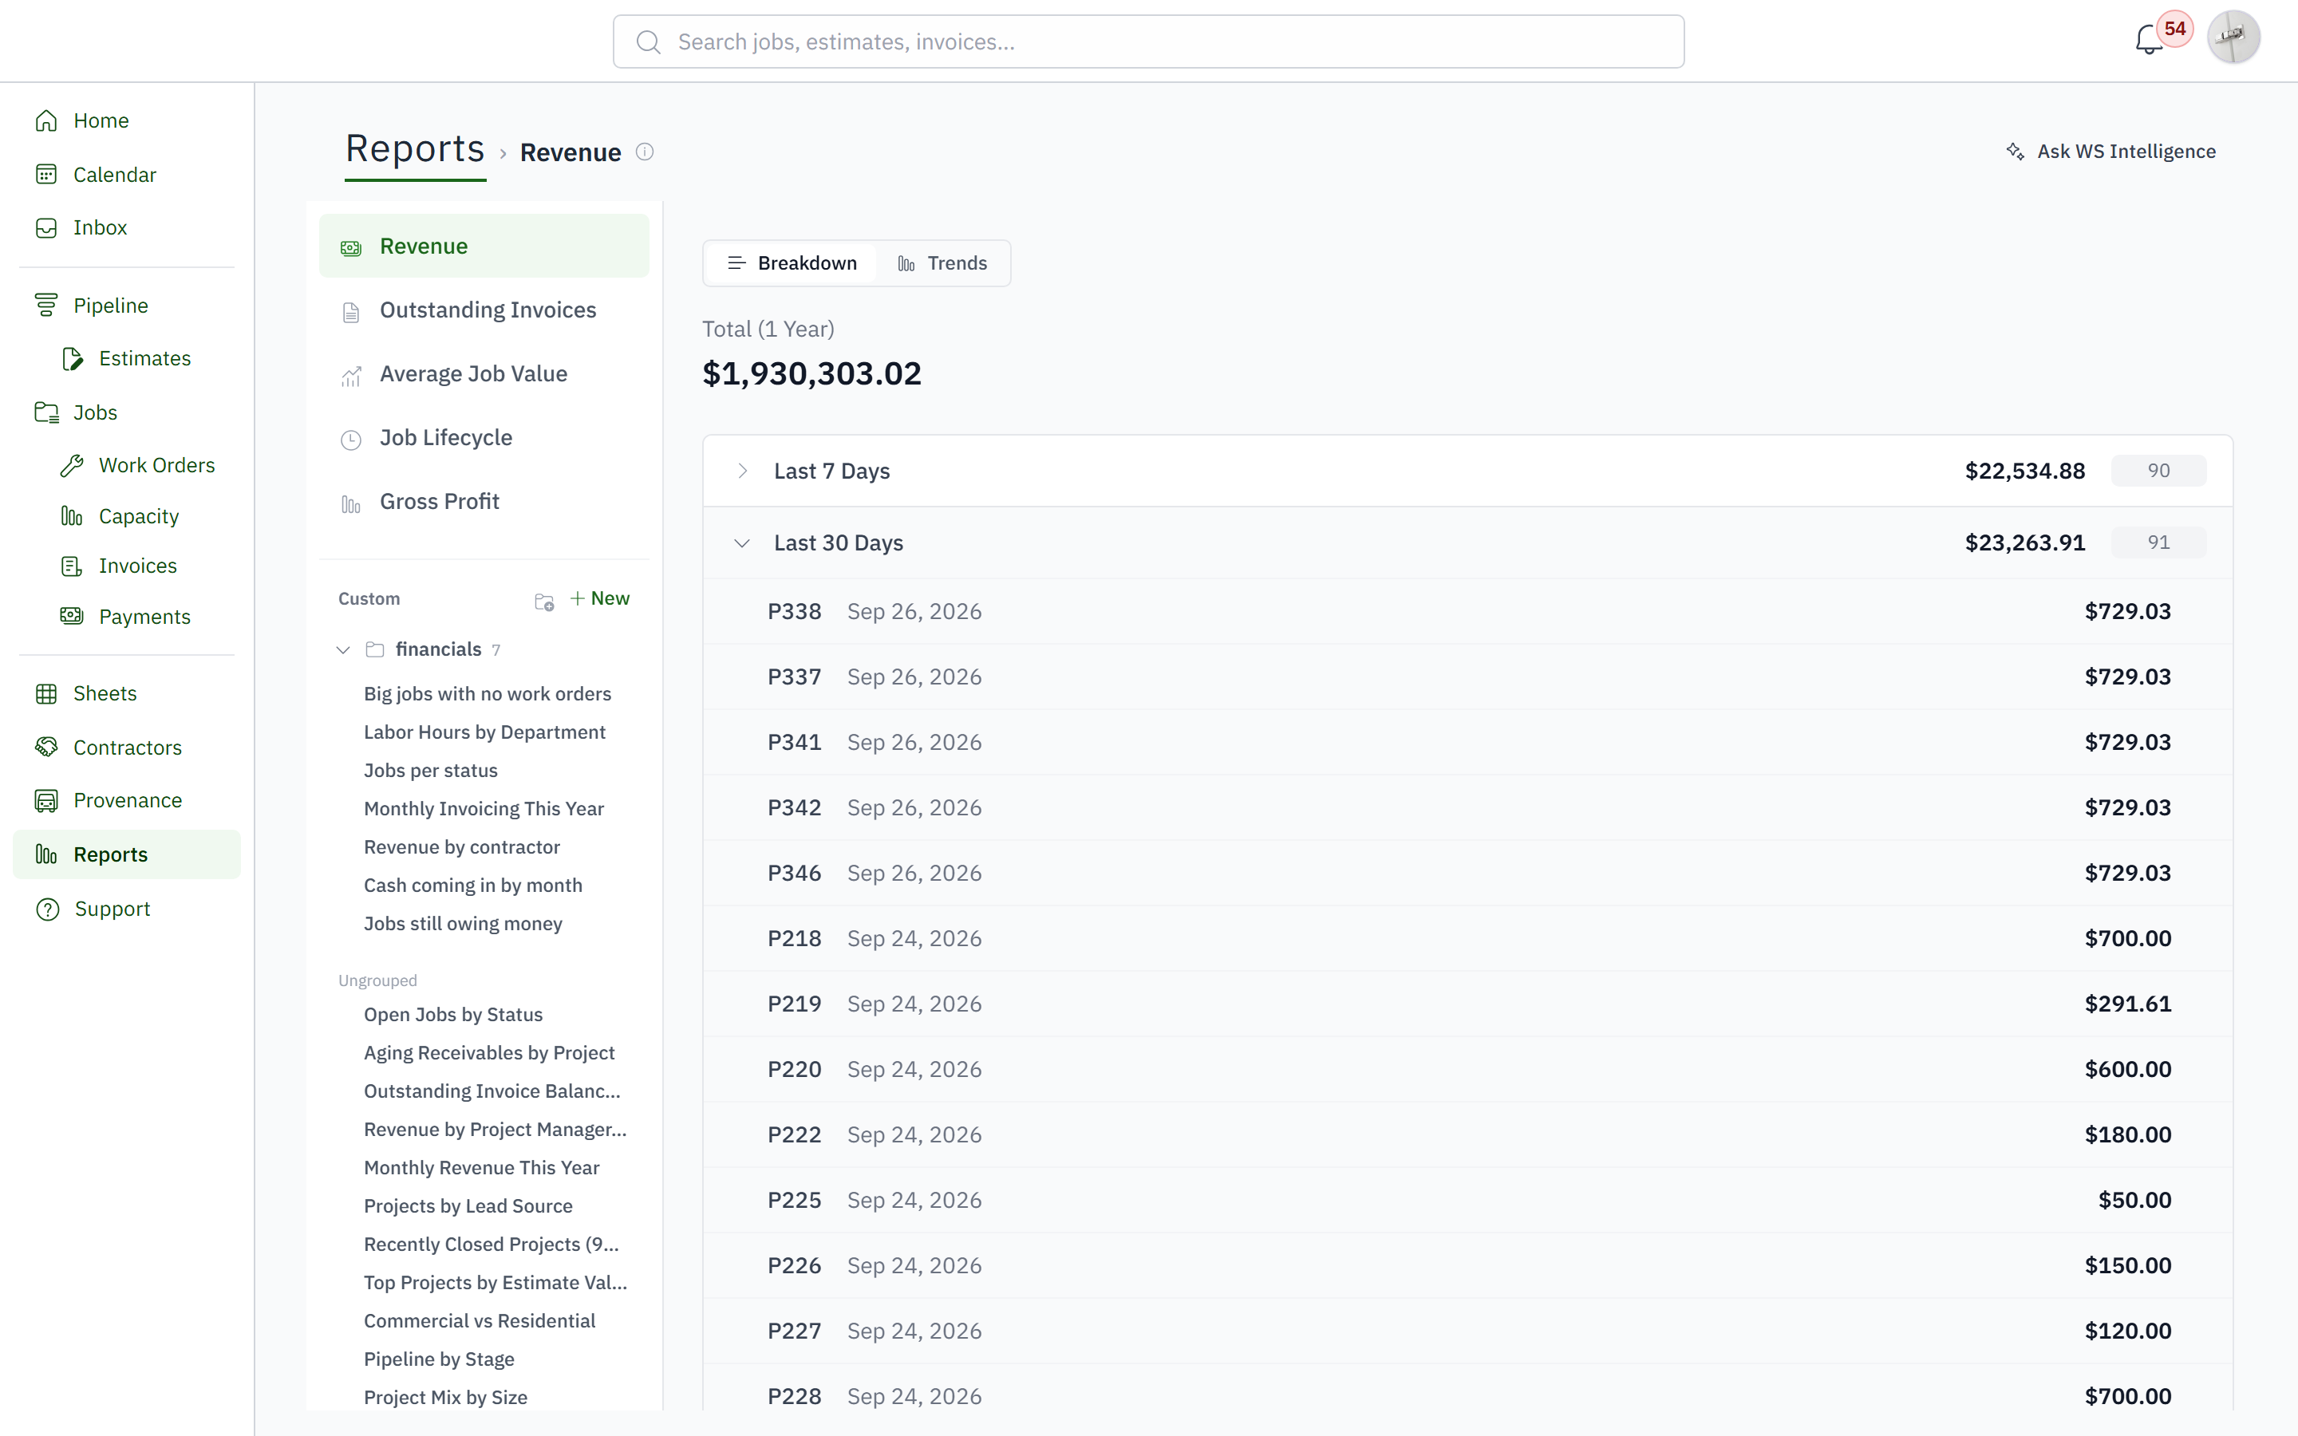
Task: Click the Capacity bars icon
Action: 72,517
